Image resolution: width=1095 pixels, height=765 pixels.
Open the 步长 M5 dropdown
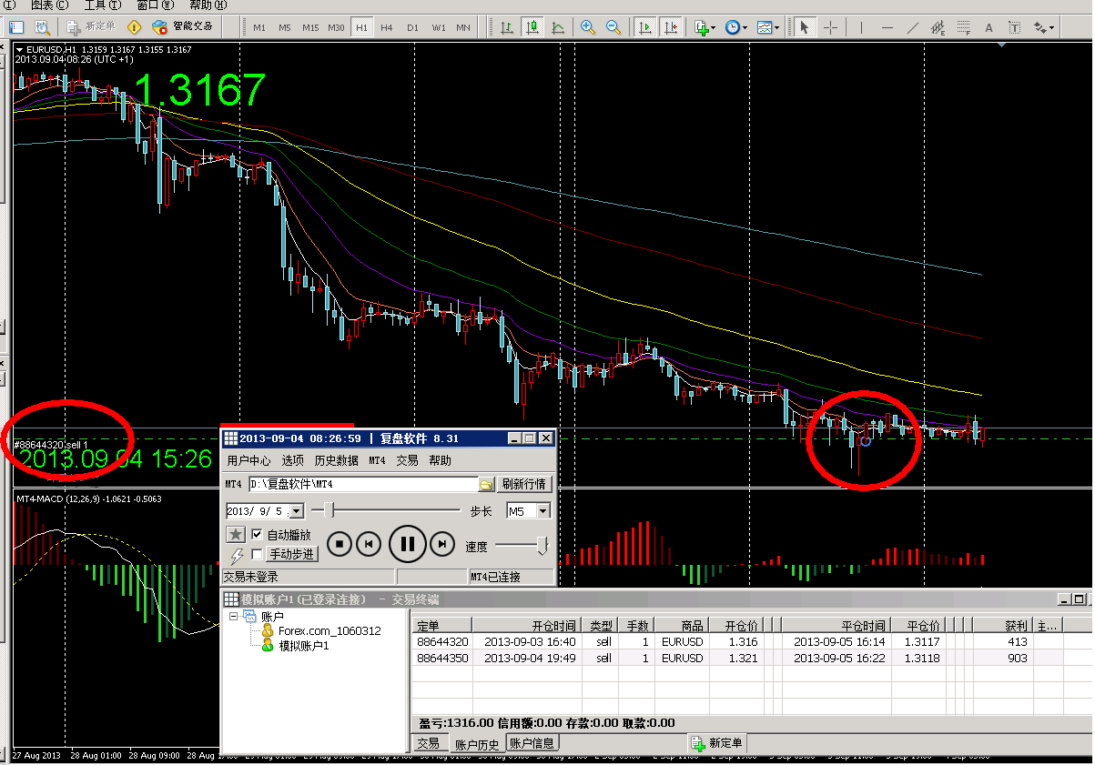click(543, 511)
